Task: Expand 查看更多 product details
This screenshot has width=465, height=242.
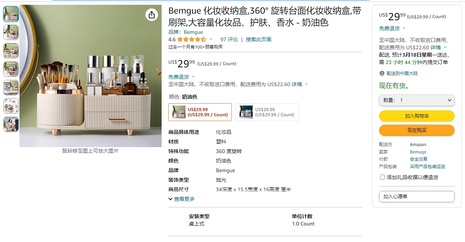Action: pos(181,199)
